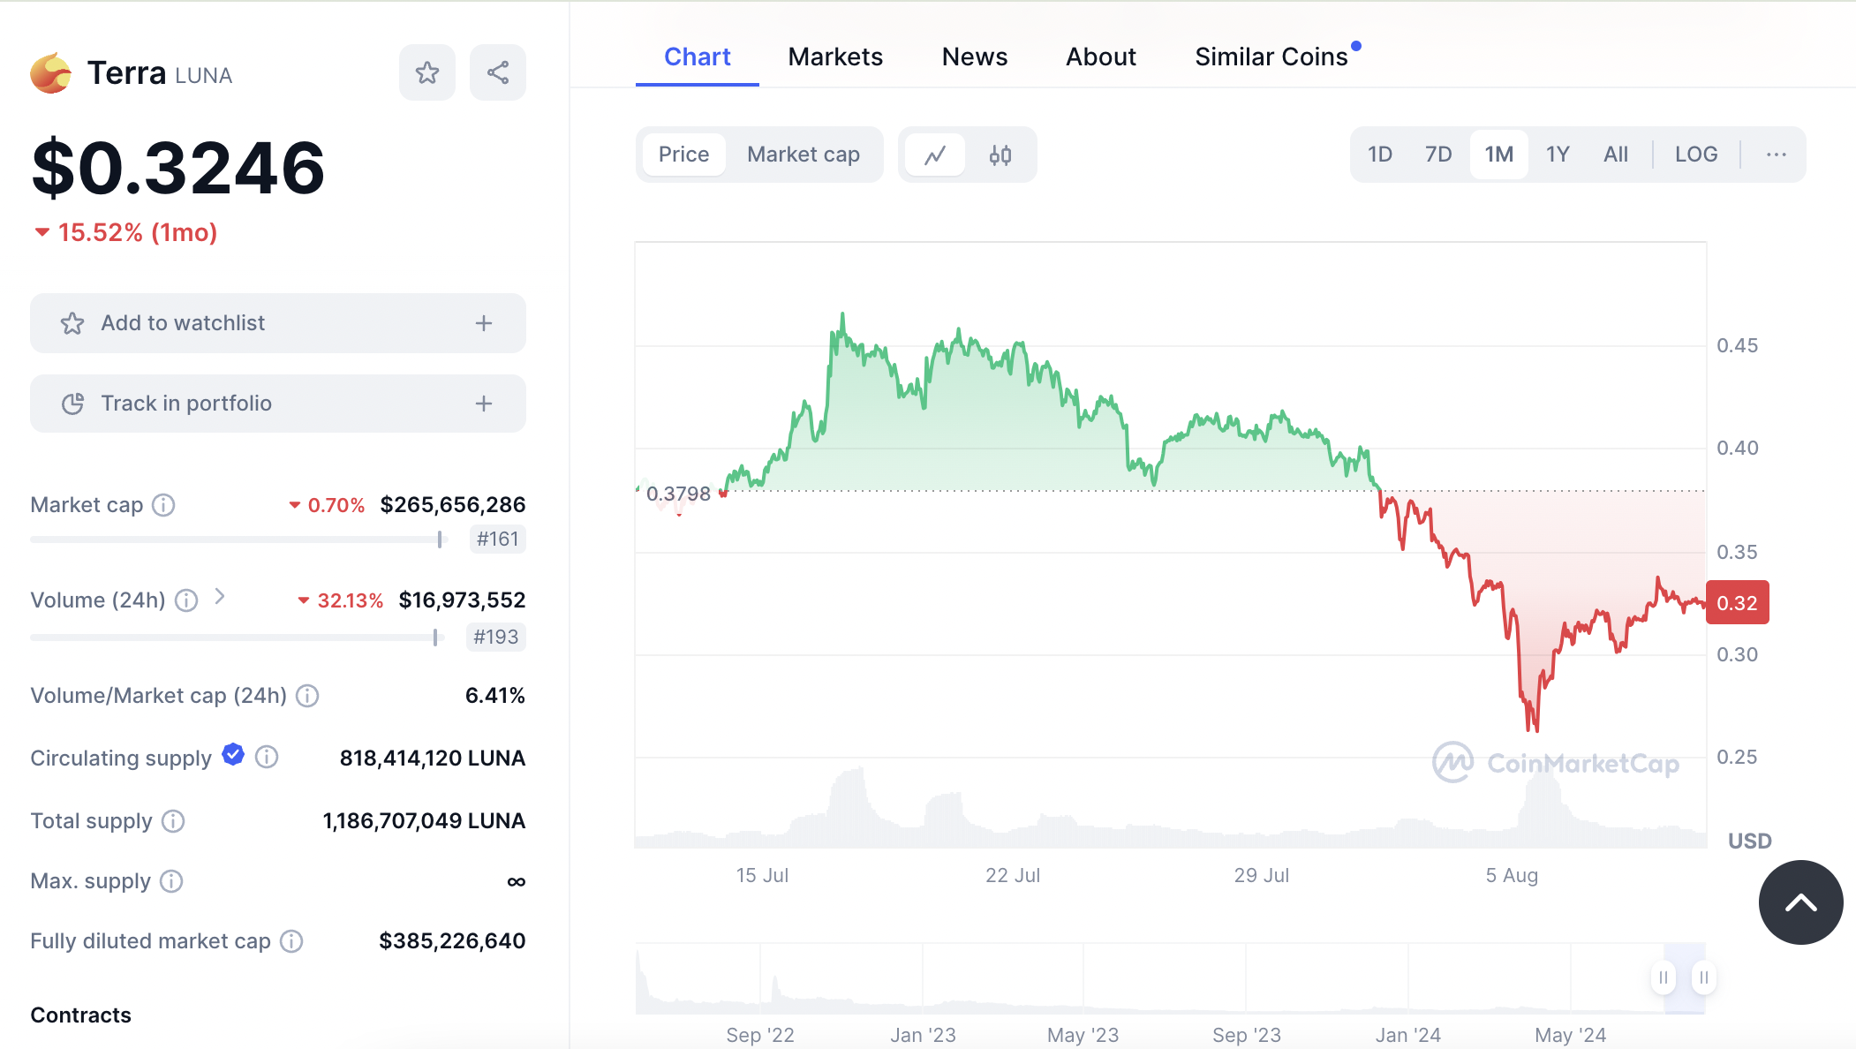Set chart range to 7D

(x=1438, y=155)
